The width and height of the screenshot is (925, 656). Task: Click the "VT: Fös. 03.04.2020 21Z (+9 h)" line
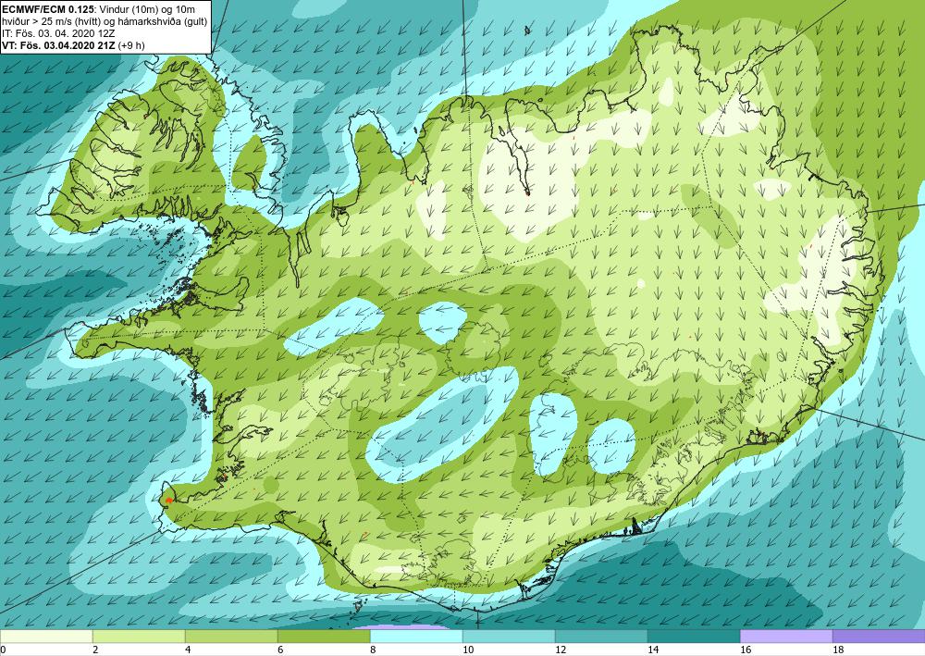(x=73, y=44)
